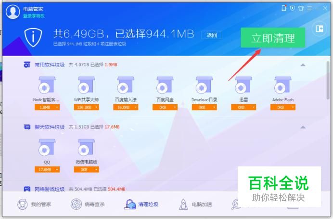Click the 常用软件垃圾 category icon
The image size is (333, 219).
point(27,65)
